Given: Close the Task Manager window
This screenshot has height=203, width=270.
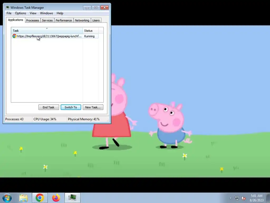Looking at the screenshot, I should (x=104, y=8).
